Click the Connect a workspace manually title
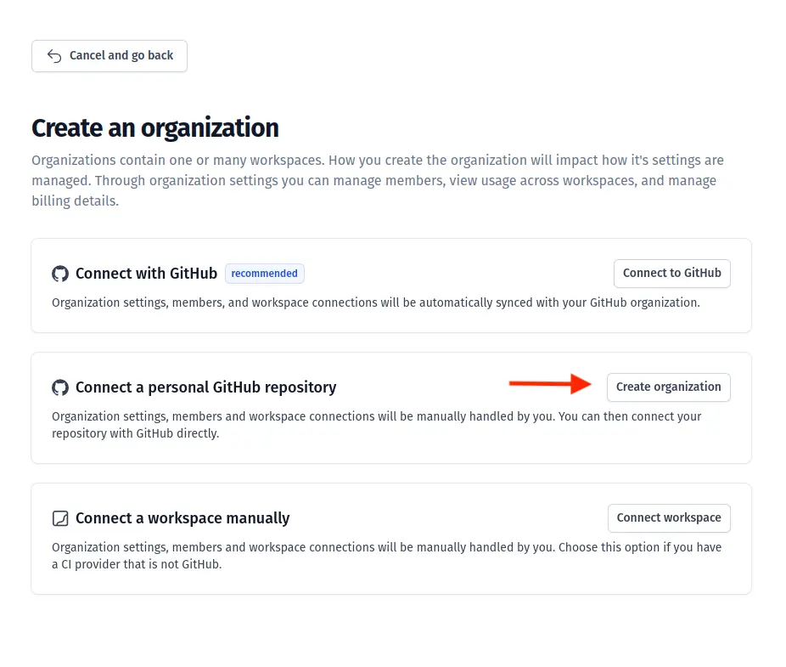 click(x=182, y=517)
